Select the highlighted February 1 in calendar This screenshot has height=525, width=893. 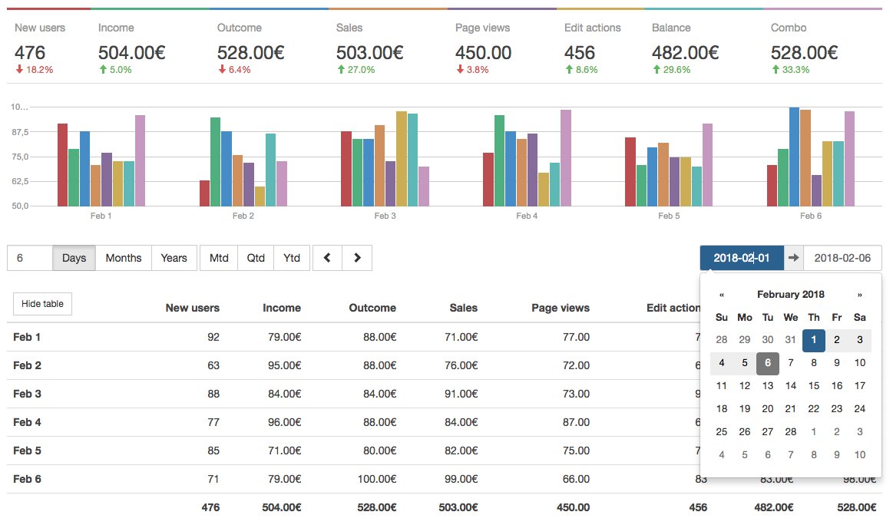814,340
